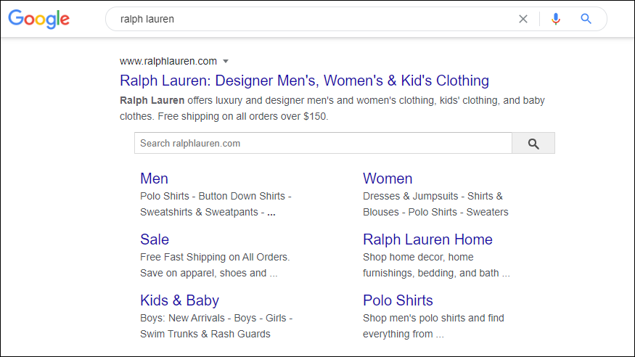Start voice search with the microphone icon
Image resolution: width=635 pixels, height=357 pixels.
pyautogui.click(x=556, y=20)
